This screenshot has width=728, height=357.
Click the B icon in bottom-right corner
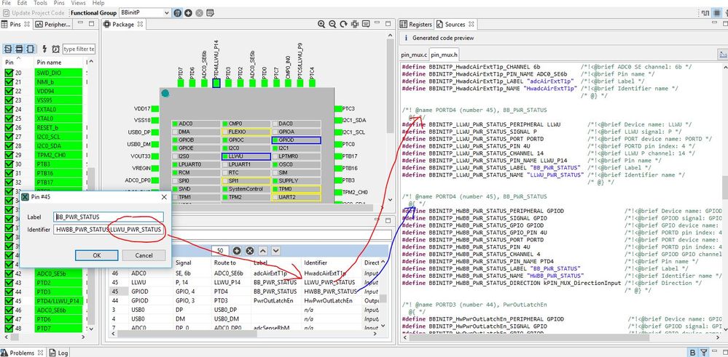pyautogui.click(x=693, y=353)
